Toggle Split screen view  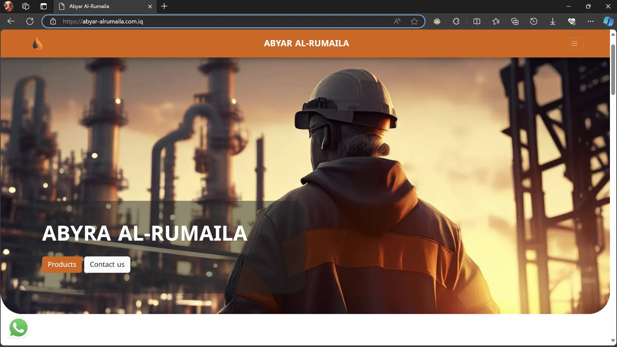pos(477,22)
